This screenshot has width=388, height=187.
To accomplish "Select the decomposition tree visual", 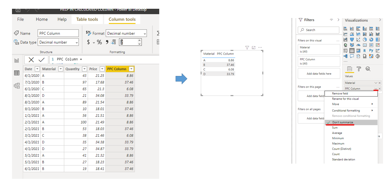I will 345,56.
